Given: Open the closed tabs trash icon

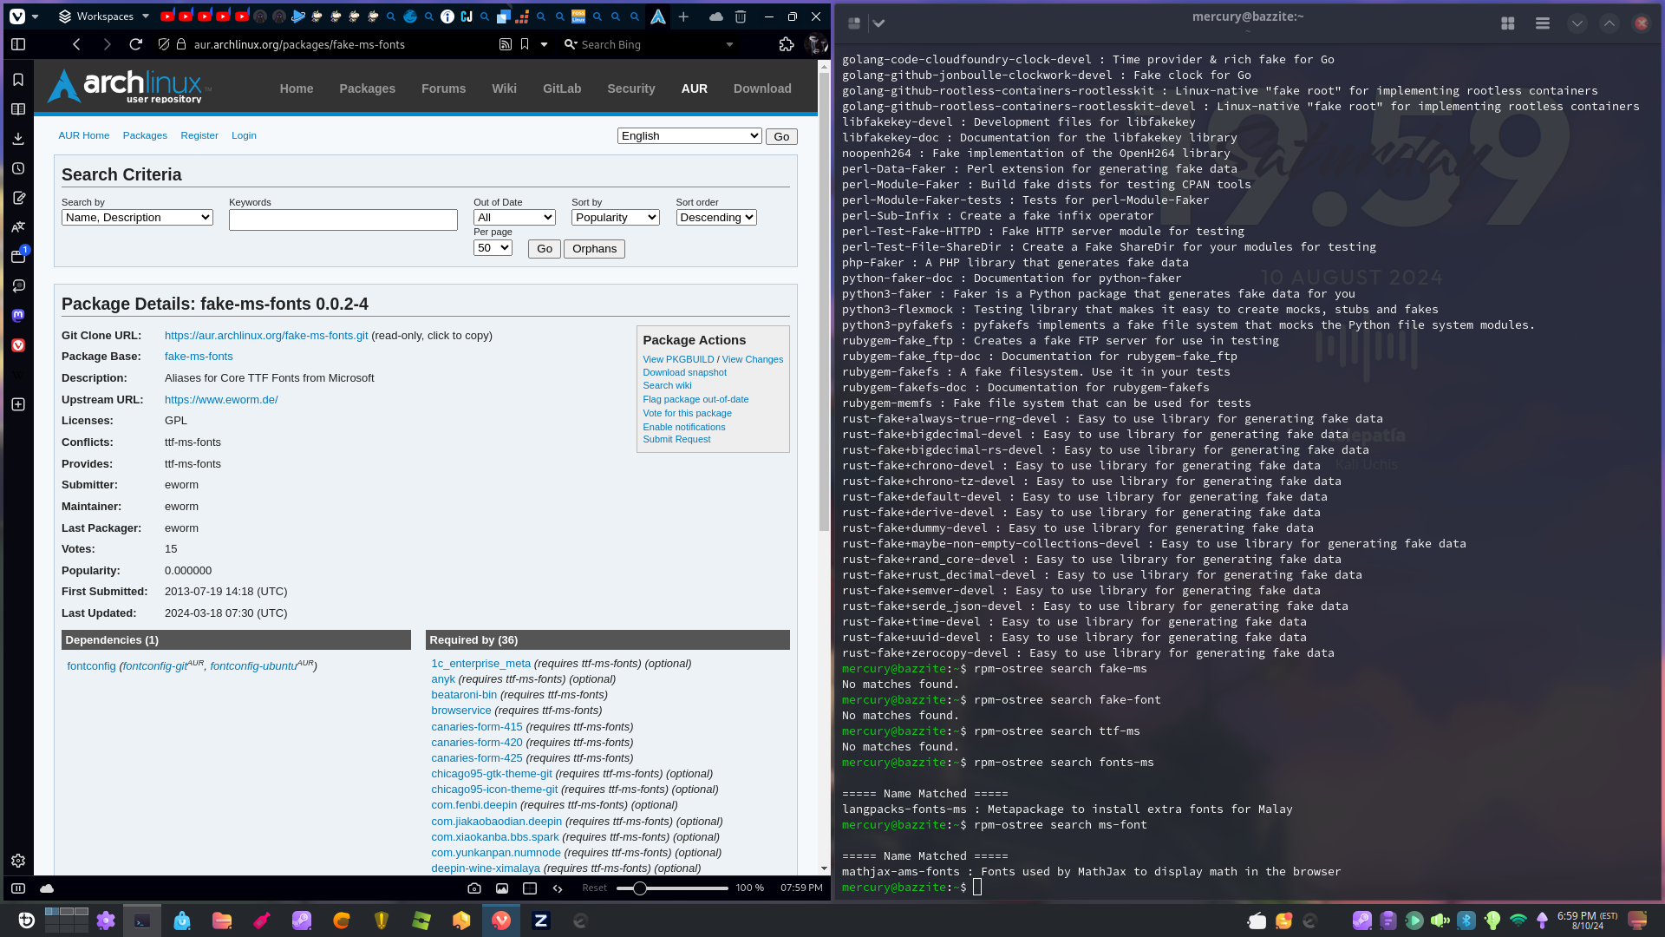Looking at the screenshot, I should 741,16.
